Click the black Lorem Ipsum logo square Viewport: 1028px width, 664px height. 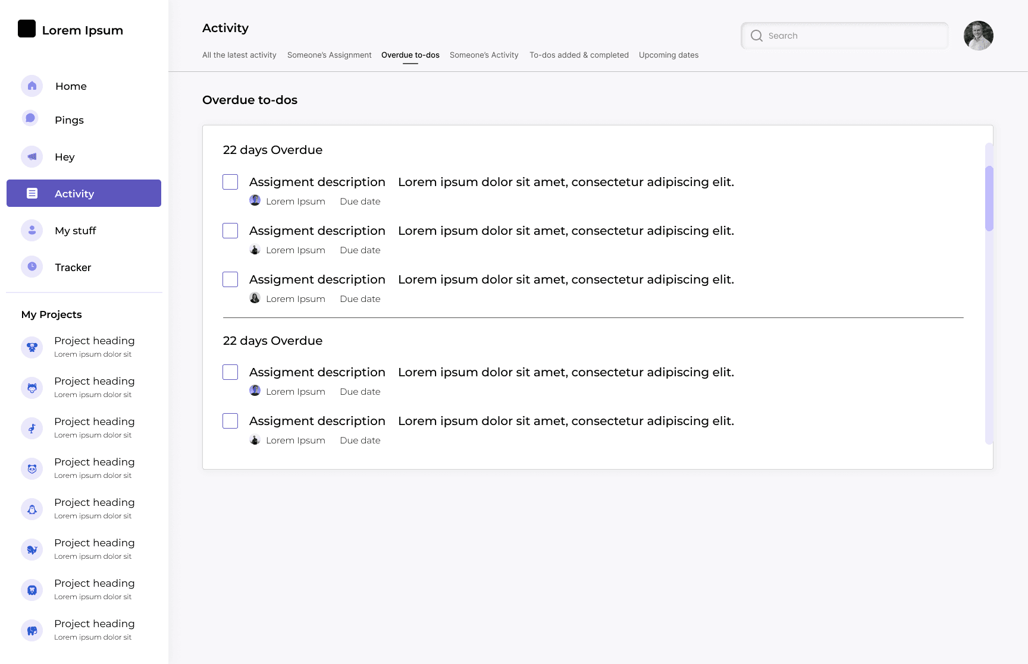27,29
